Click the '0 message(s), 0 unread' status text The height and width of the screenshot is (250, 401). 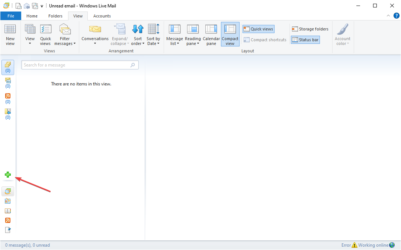28,245
